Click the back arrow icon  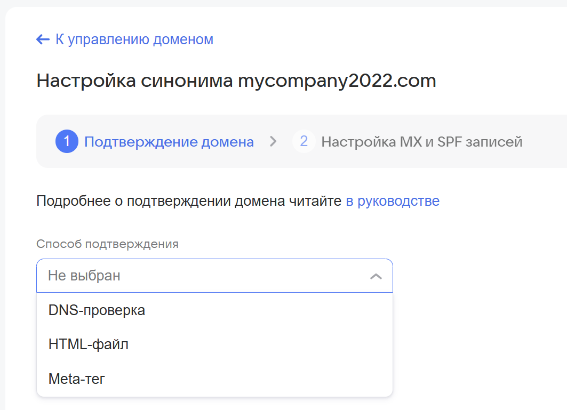(43, 39)
